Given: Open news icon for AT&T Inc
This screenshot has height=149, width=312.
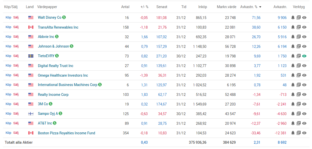Looking at the screenshot, I should pyautogui.click(x=299, y=123).
